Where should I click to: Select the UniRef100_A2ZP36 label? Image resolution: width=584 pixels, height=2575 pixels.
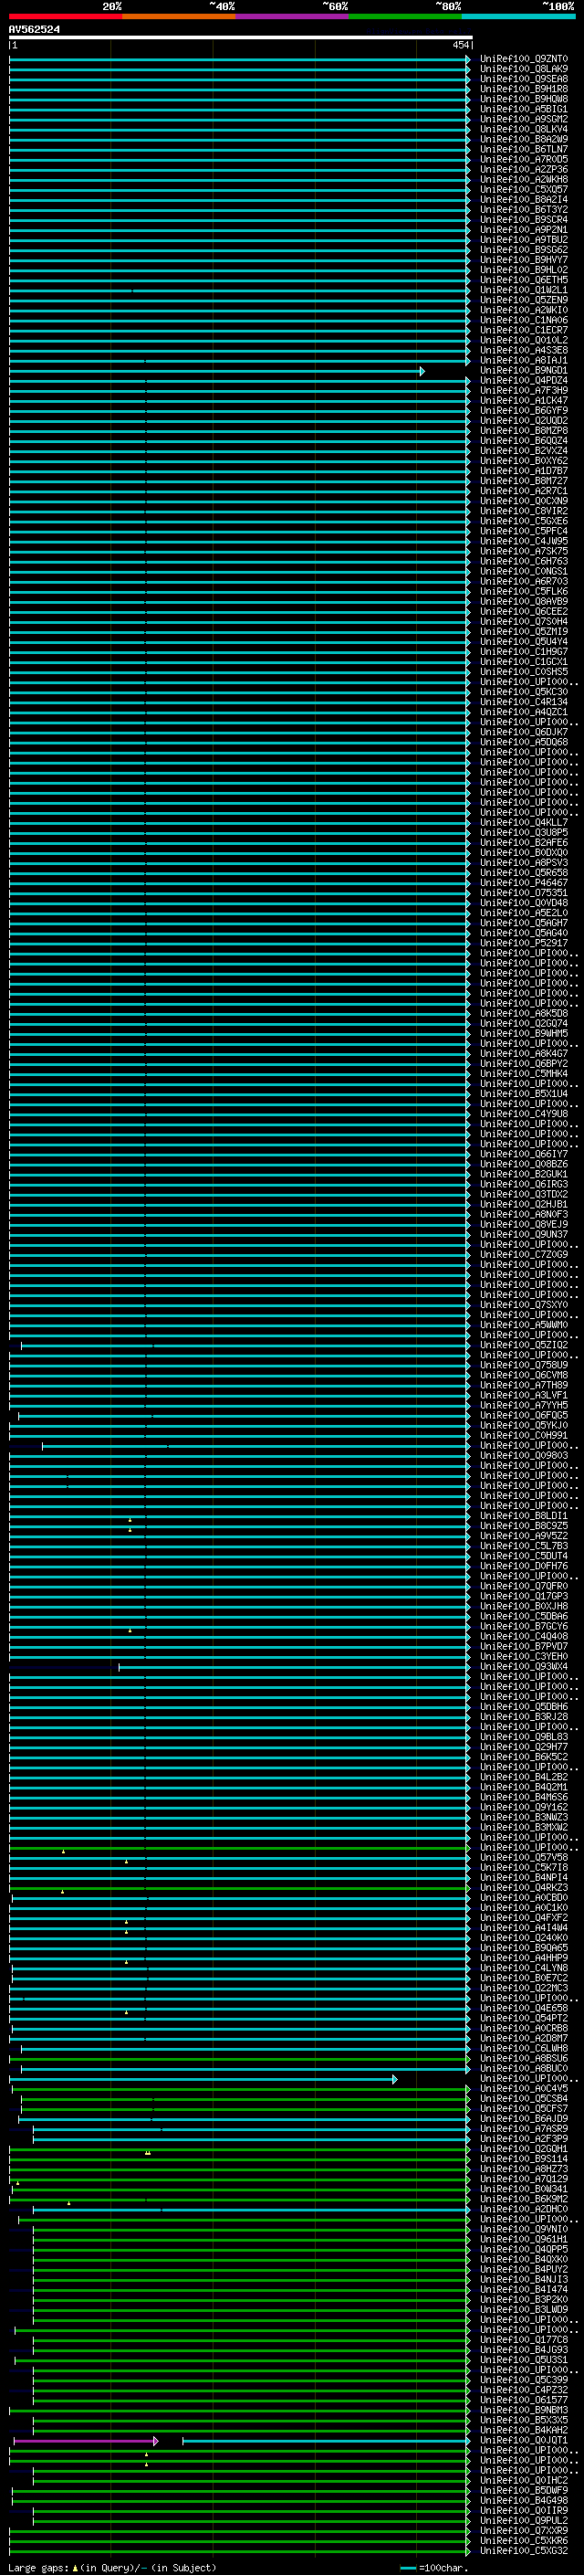tap(524, 170)
